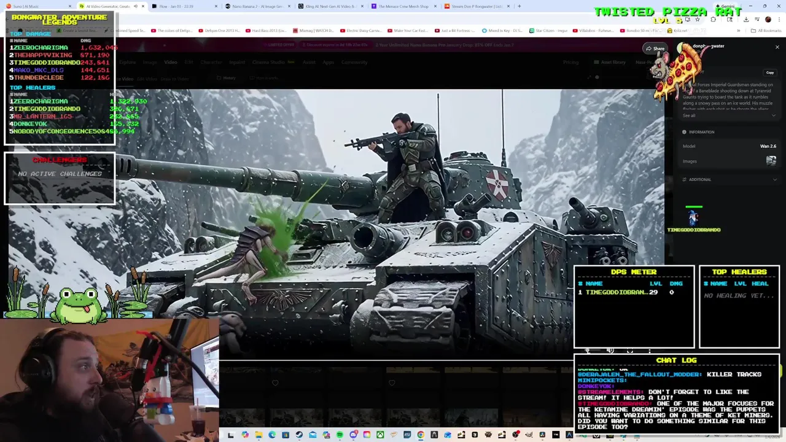Open Google Chrome from the taskbar

(420, 435)
